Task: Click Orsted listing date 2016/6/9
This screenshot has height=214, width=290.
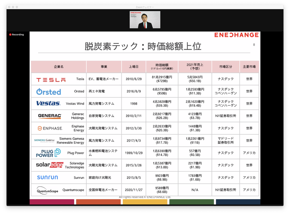Action: pyautogui.click(x=134, y=91)
